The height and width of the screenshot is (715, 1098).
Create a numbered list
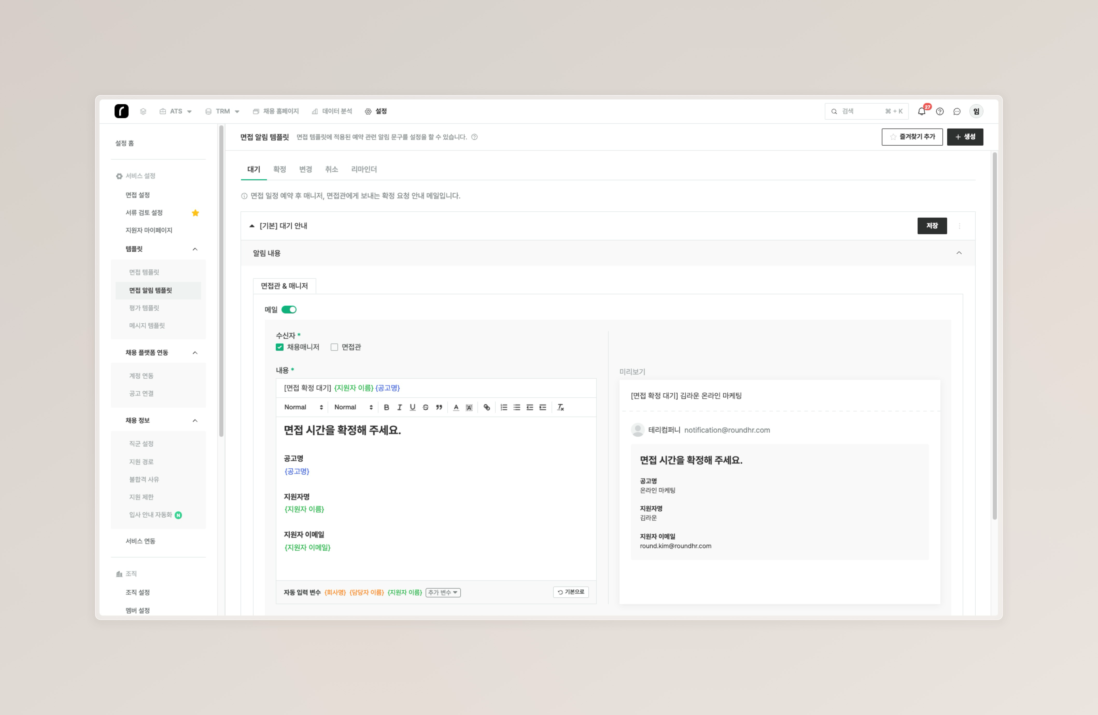coord(504,407)
